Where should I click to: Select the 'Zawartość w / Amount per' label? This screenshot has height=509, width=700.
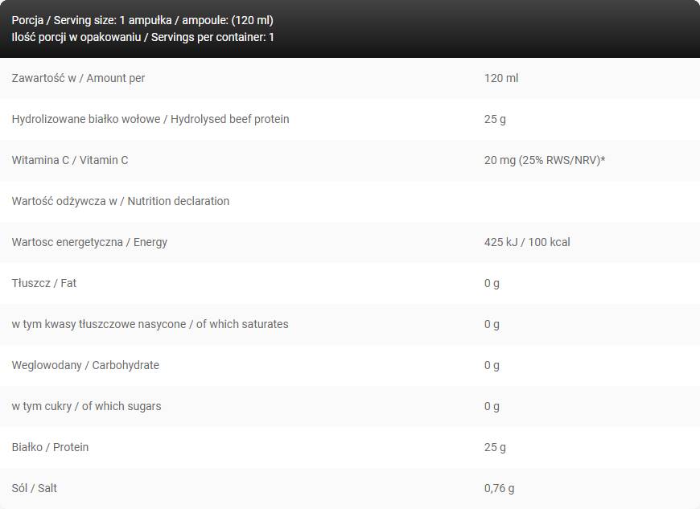[78, 78]
